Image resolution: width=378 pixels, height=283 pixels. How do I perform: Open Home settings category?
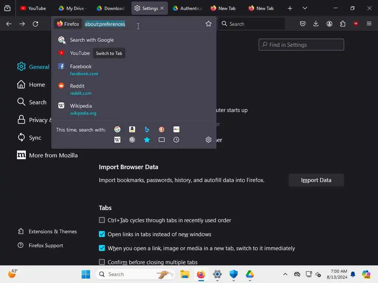(31, 84)
